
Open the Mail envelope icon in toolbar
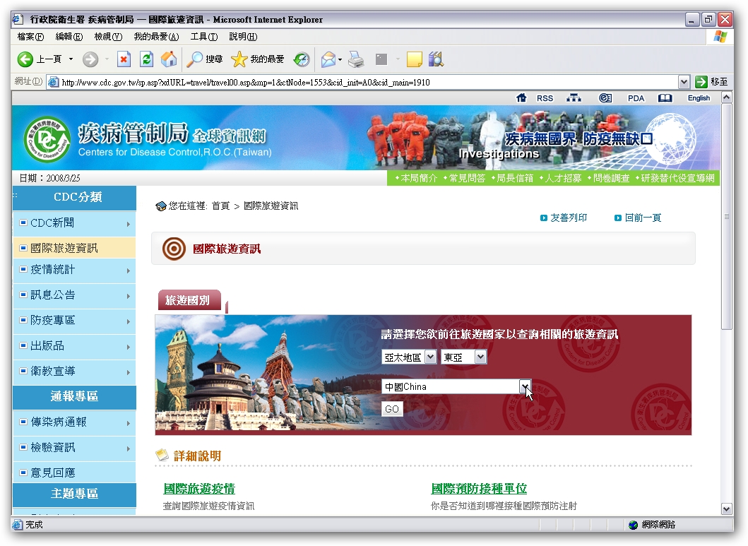(328, 60)
